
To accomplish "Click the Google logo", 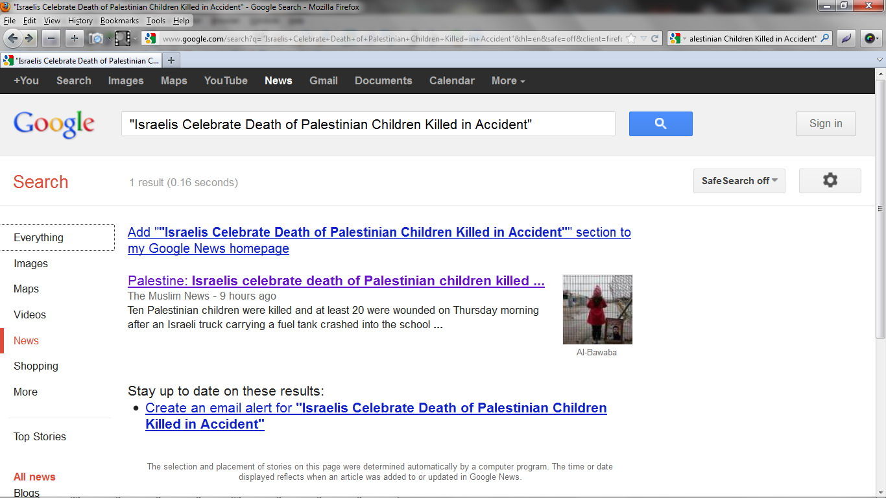I will (x=54, y=124).
